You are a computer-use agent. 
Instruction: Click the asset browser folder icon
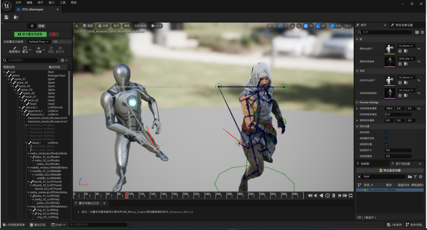(x=410, y=177)
